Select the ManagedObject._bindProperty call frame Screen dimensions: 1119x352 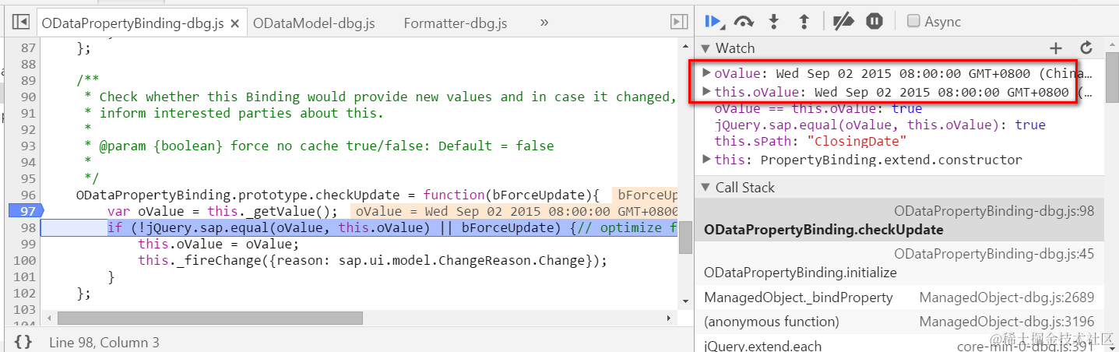(x=899, y=297)
